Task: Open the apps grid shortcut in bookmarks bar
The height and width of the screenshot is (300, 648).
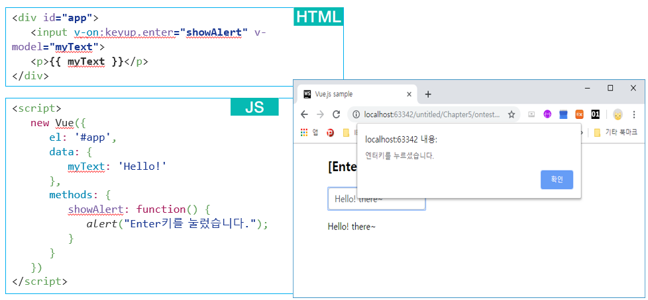Action: (304, 132)
